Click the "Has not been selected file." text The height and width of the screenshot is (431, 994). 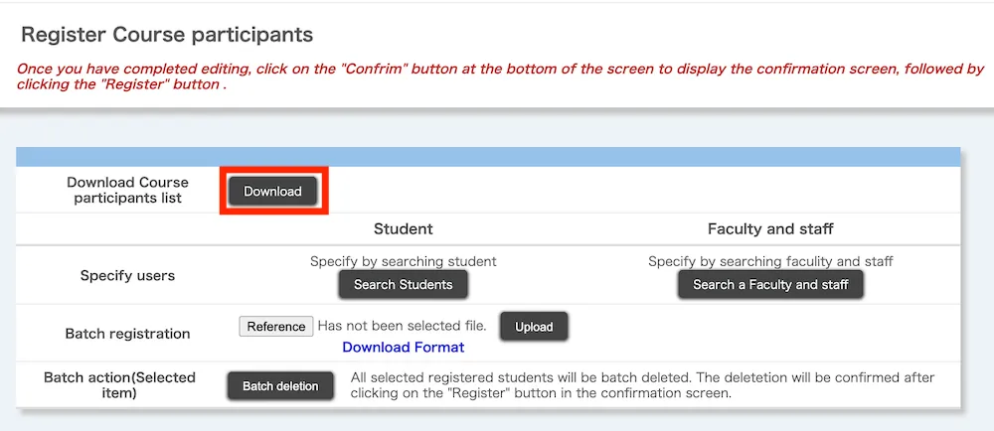pyautogui.click(x=402, y=326)
